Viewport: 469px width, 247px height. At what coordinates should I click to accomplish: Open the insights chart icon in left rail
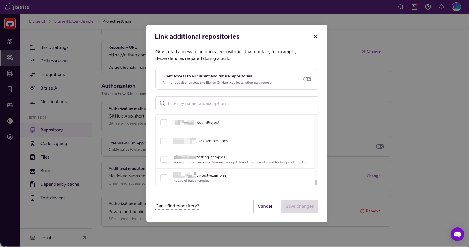pos(10,105)
